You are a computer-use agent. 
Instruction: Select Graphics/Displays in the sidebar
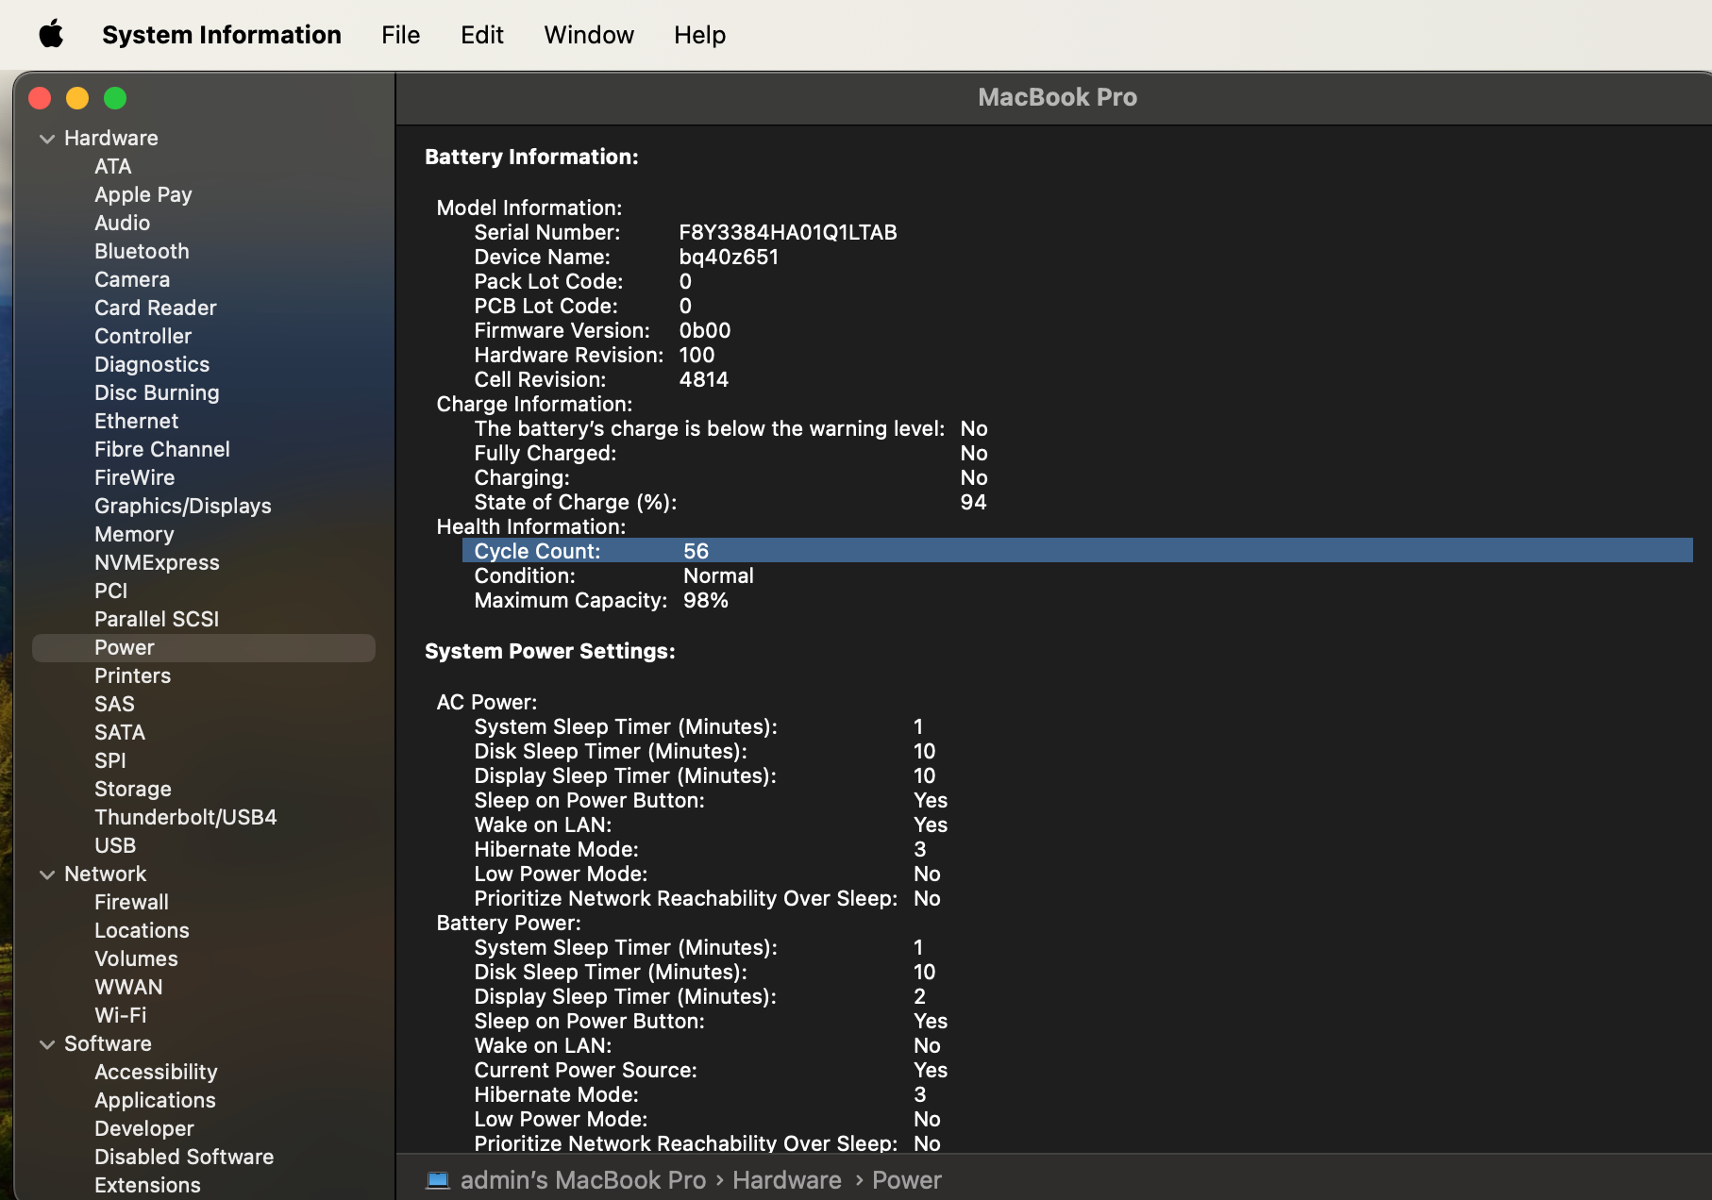(x=182, y=506)
